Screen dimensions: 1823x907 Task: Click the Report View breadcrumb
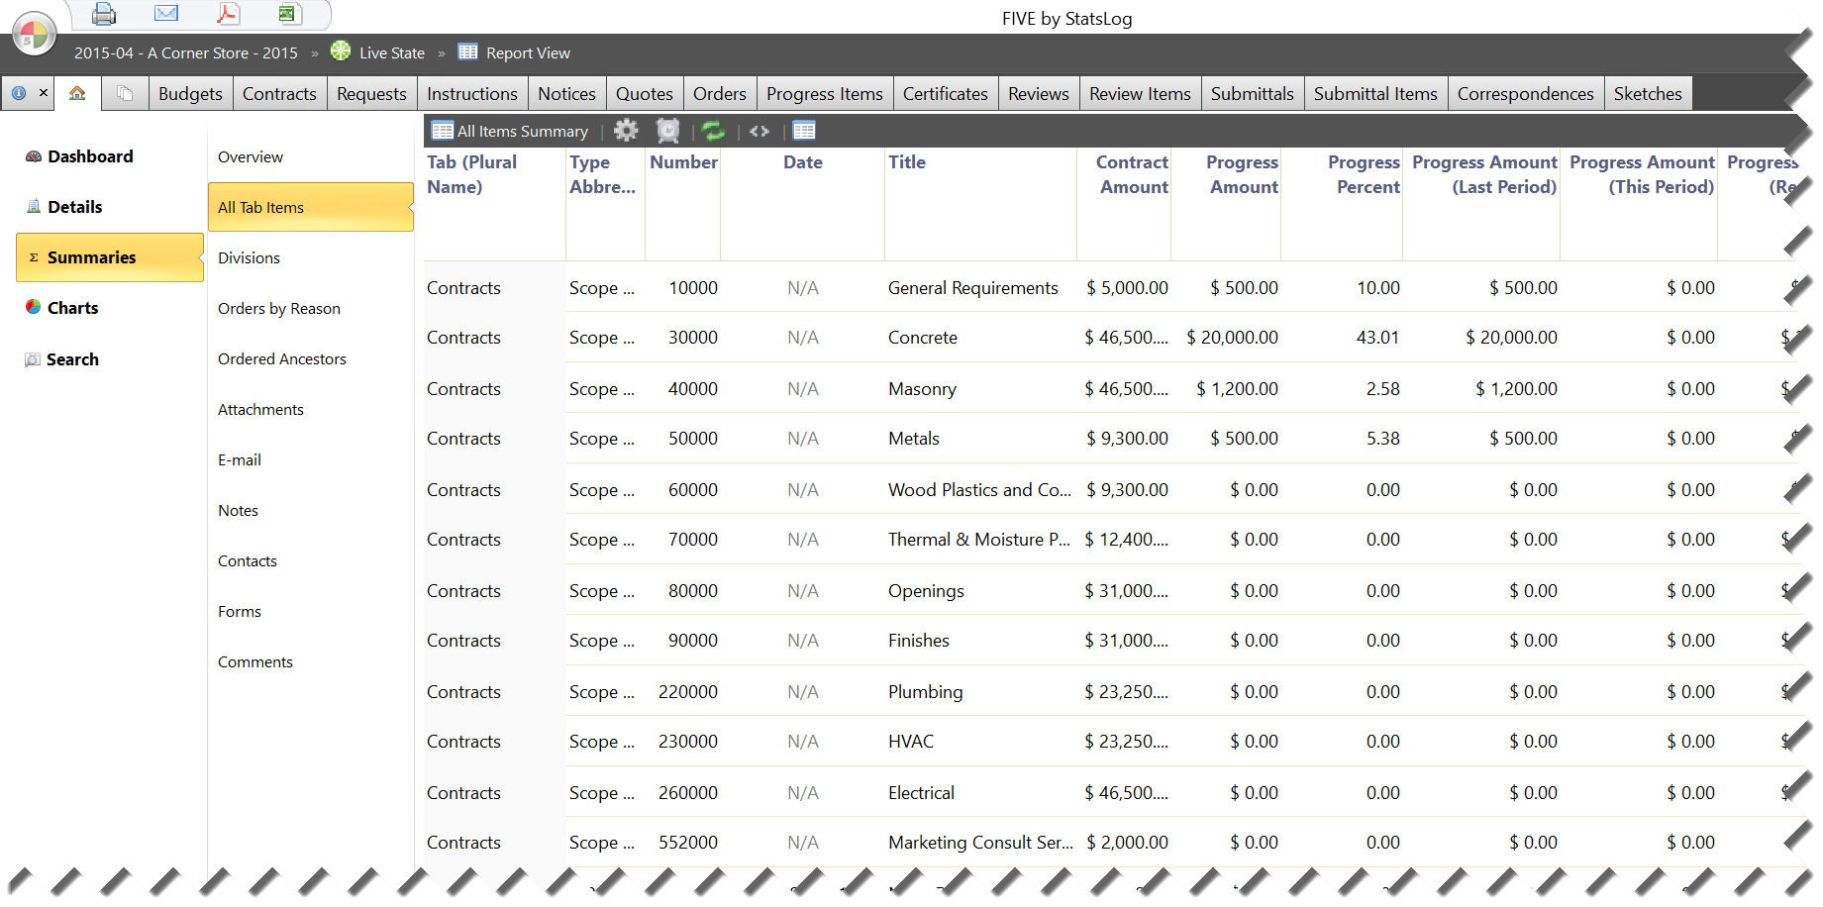coord(528,52)
